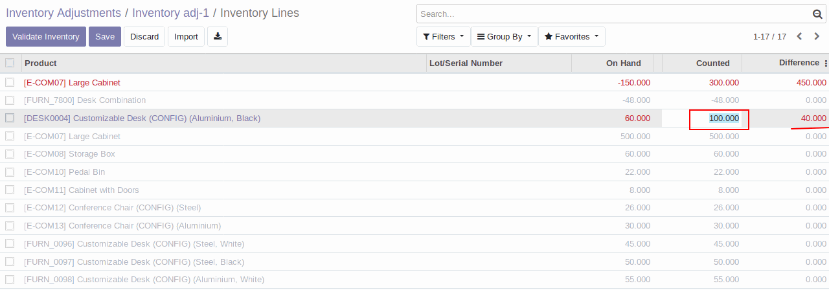Click Validate Inventory button
Screen dimensions: 829x290
46,37
